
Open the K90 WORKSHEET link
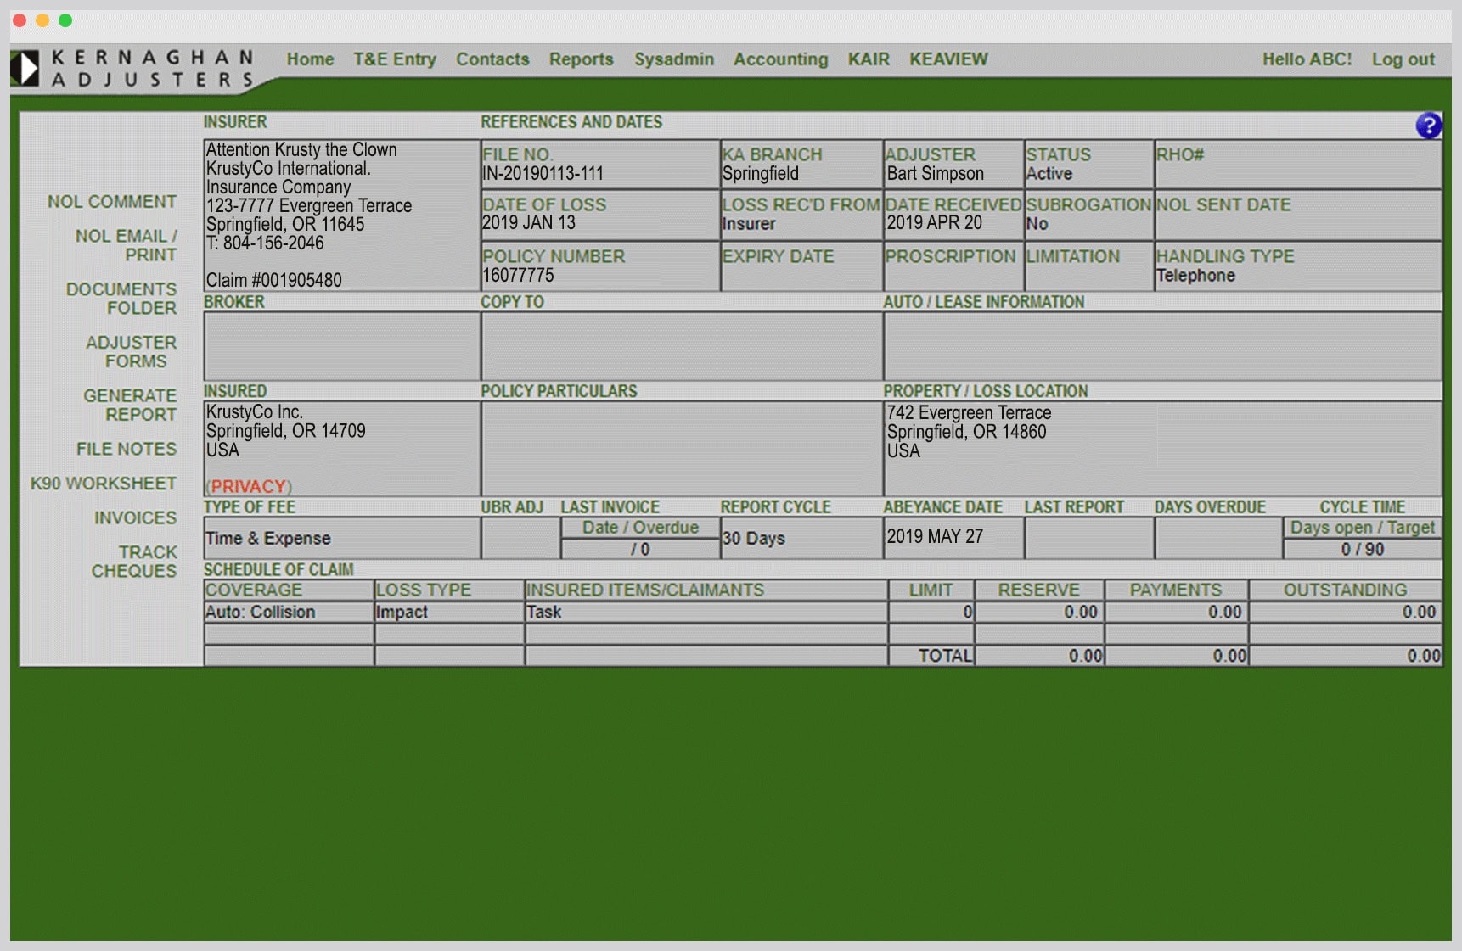[104, 484]
